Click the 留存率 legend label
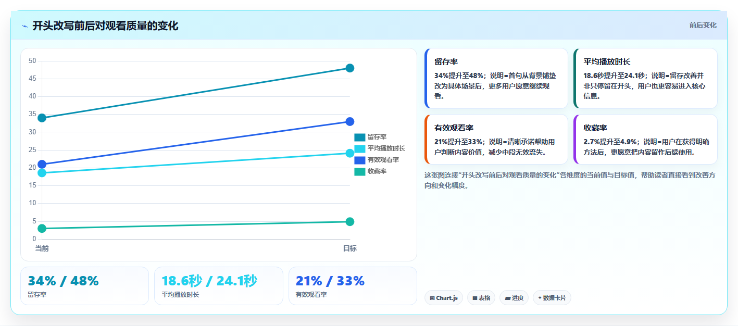738x326 pixels. [377, 137]
